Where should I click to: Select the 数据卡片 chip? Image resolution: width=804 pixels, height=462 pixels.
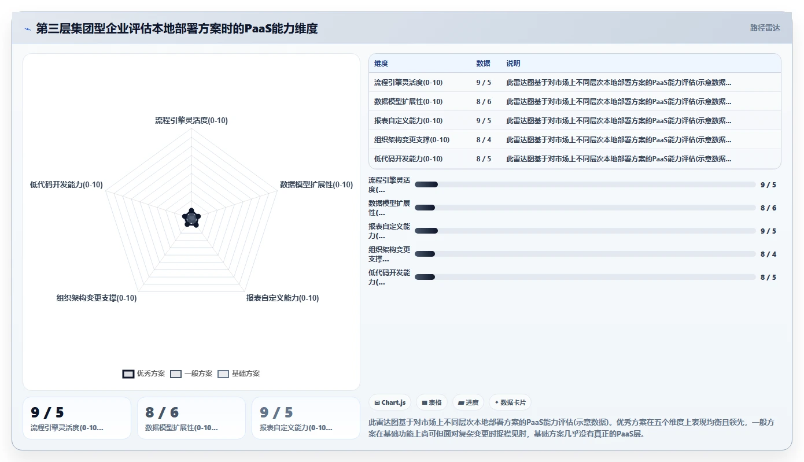[510, 402]
